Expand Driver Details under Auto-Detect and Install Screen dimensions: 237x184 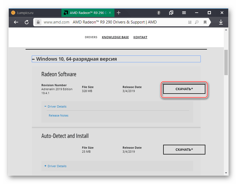click(x=55, y=166)
